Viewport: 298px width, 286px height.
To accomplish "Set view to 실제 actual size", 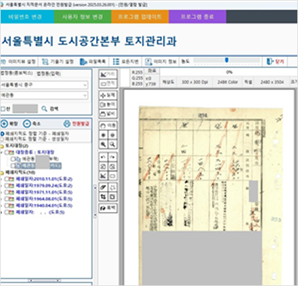I will pos(108,96).
